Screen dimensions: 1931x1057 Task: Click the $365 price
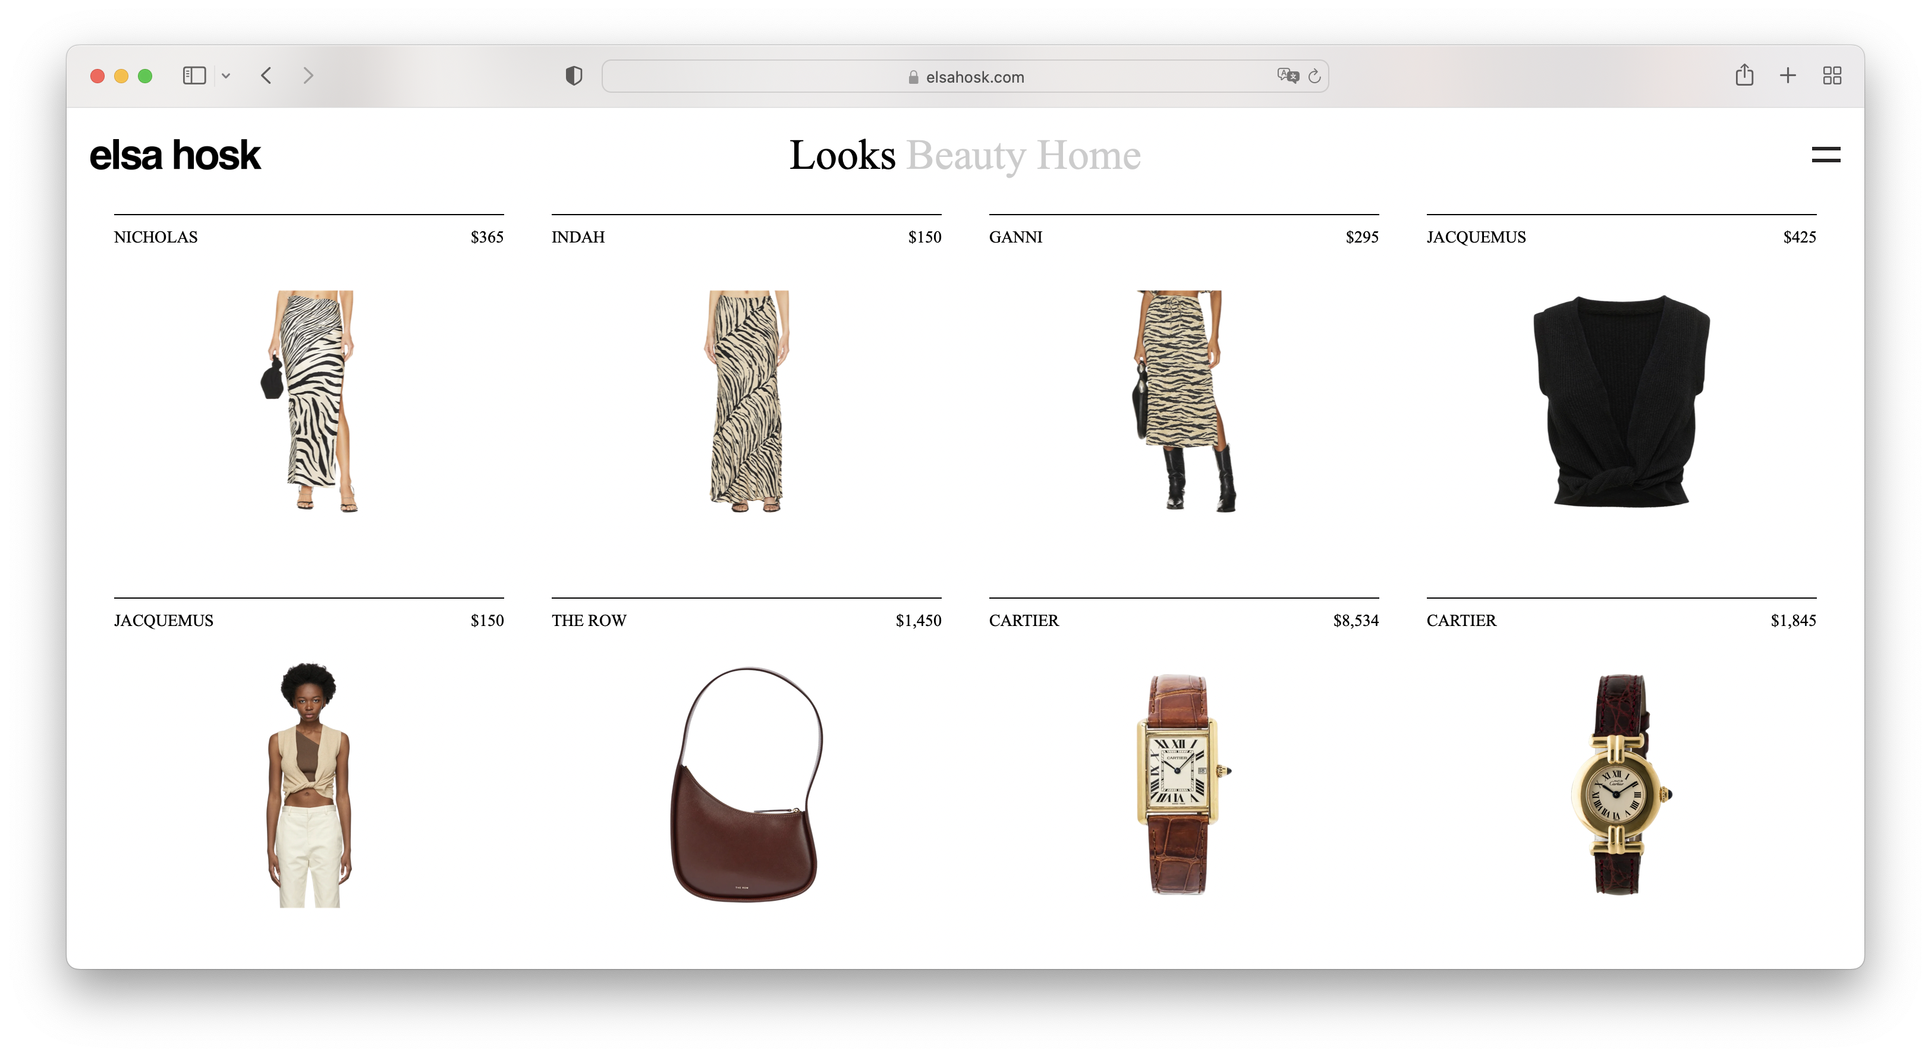pos(488,237)
